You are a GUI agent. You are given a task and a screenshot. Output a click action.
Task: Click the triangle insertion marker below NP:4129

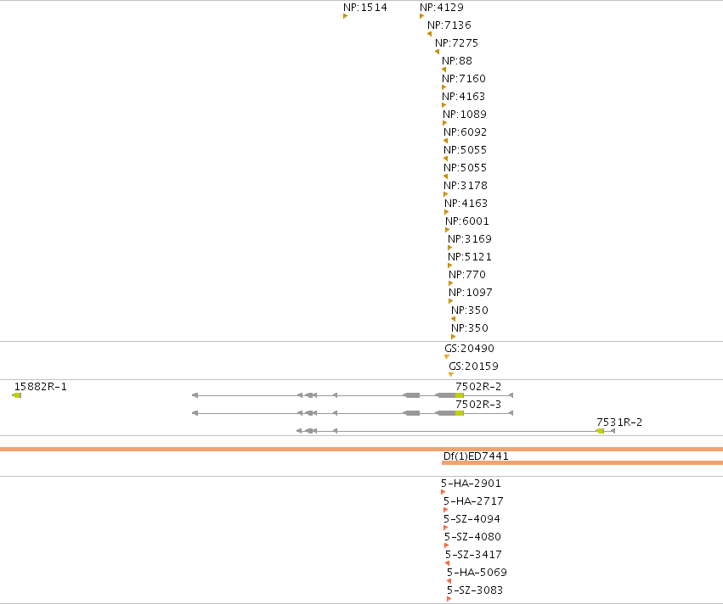[x=422, y=17]
